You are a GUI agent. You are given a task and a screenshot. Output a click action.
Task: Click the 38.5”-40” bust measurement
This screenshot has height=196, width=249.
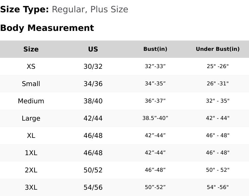[x=155, y=118]
